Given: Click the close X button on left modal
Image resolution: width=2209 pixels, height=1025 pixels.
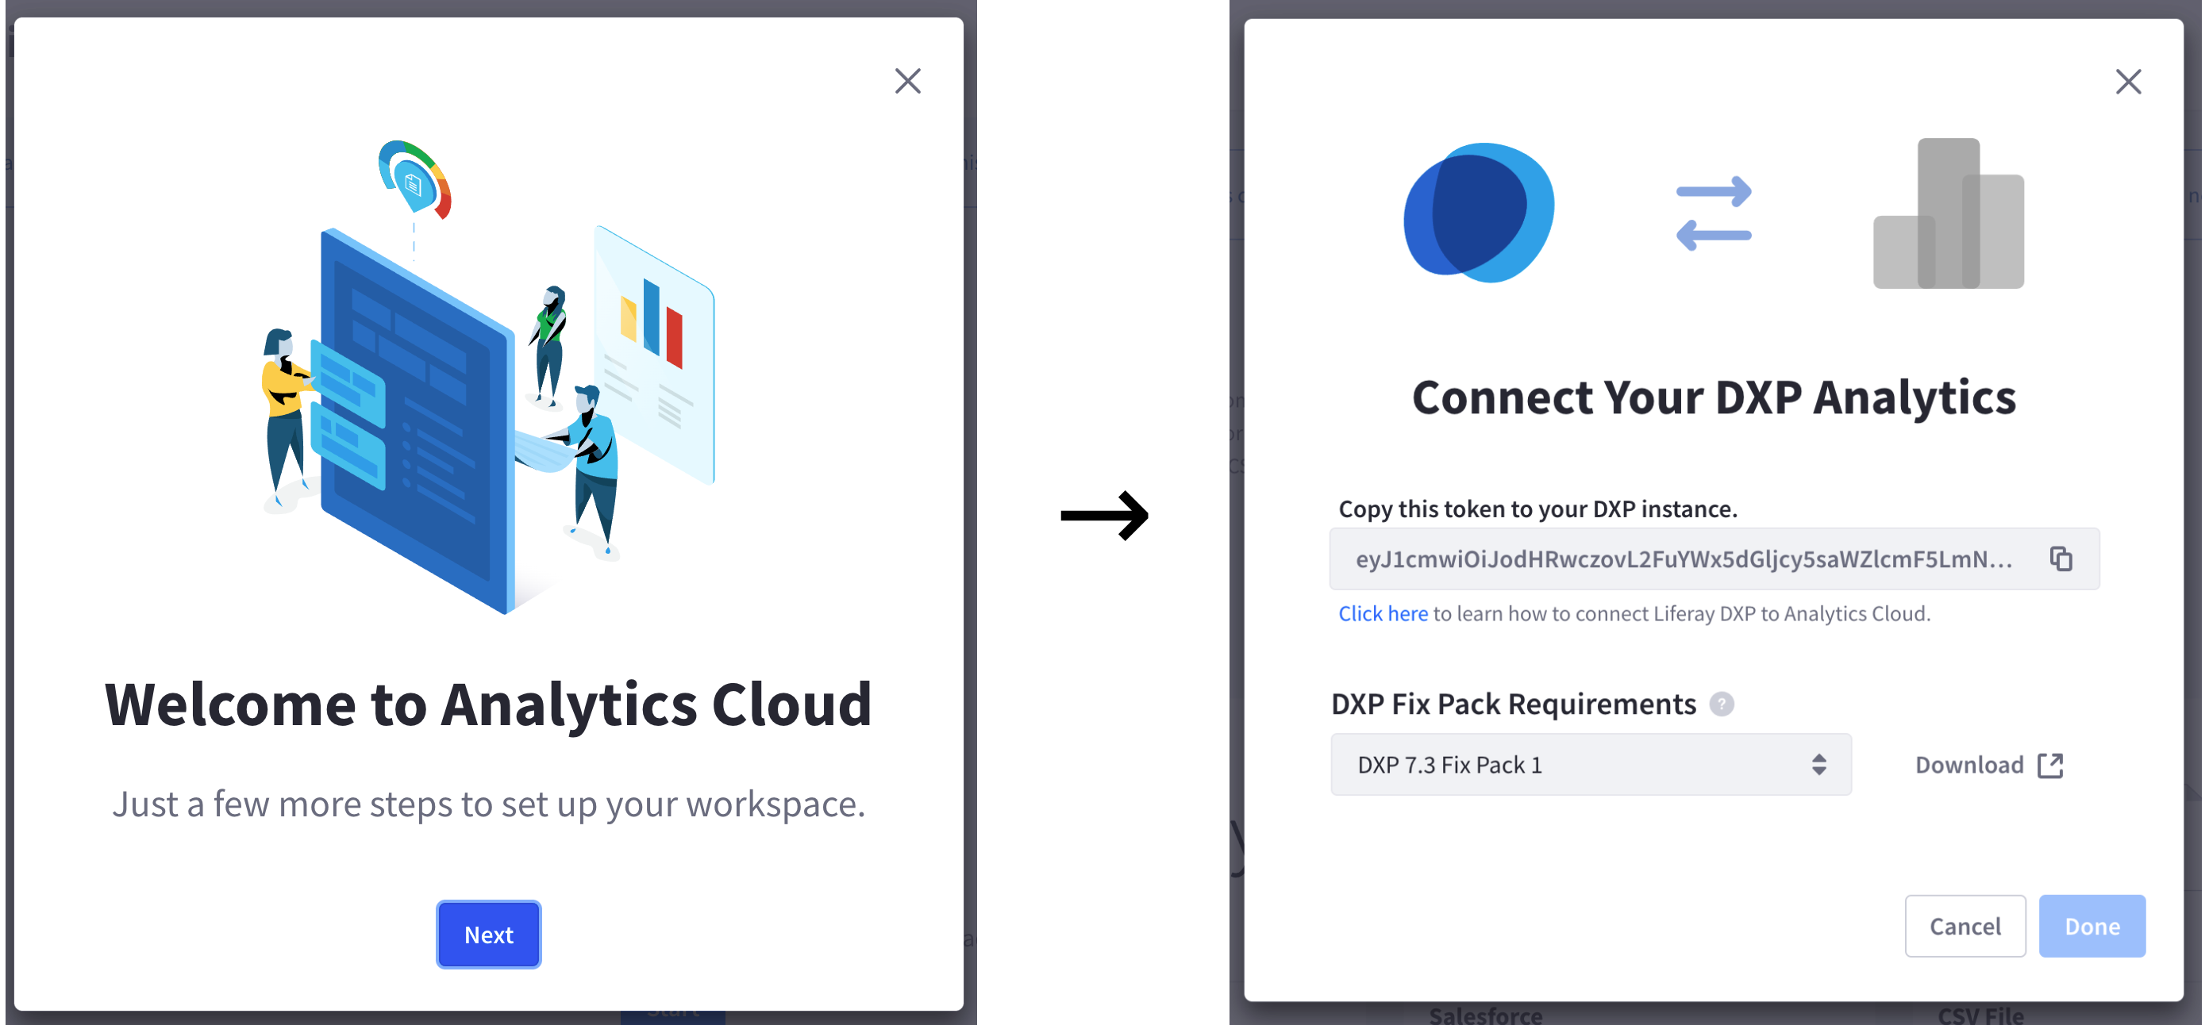Looking at the screenshot, I should click(909, 80).
